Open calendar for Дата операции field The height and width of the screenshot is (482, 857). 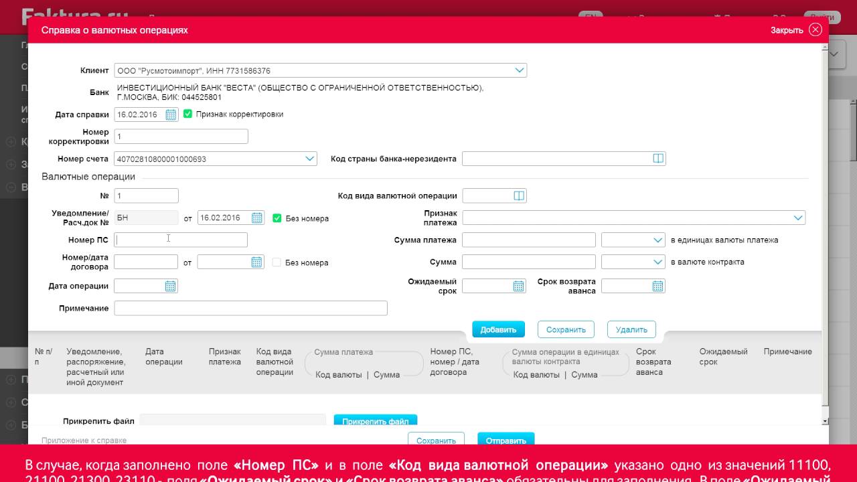pos(170,287)
